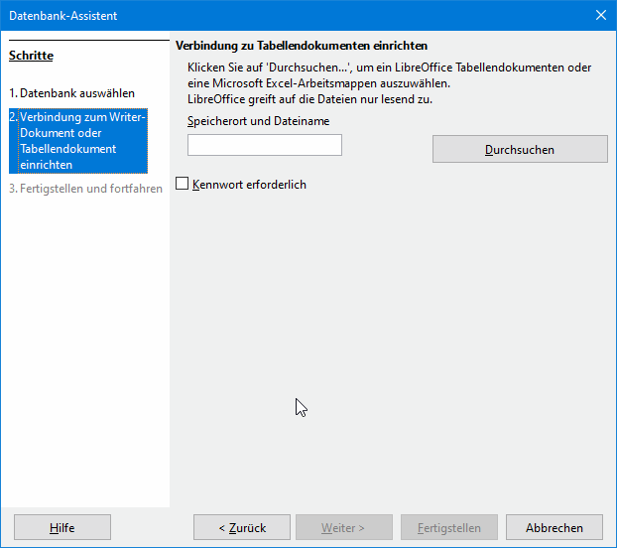
Task: Click step 3 Fertigstellen und fortfahren
Action: coord(85,189)
